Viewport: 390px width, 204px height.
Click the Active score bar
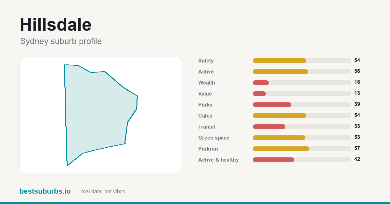point(302,72)
